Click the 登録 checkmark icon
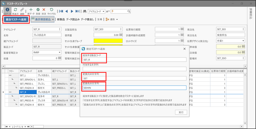 [38, 10]
